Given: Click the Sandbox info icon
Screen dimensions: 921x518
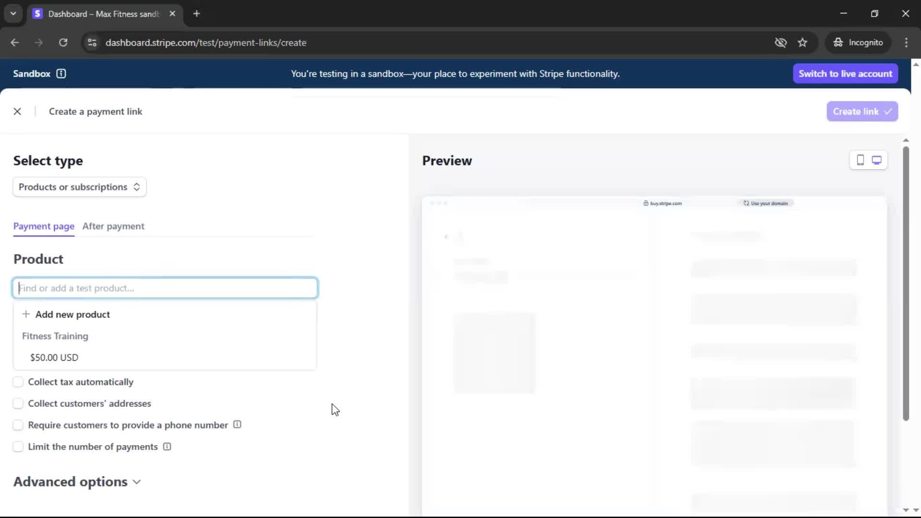Looking at the screenshot, I should (61, 73).
